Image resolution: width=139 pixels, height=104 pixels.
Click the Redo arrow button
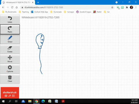tap(10, 29)
